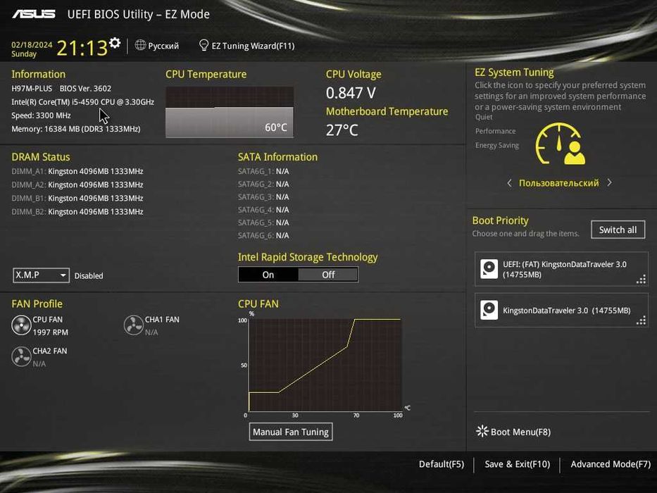The width and height of the screenshot is (657, 493).
Task: Click the CPU Temperature graph bar
Action: 230,112
